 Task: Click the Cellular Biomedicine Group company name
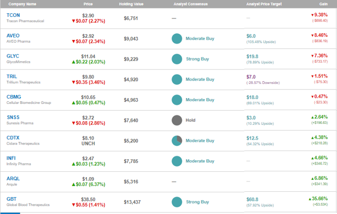tap(29, 103)
